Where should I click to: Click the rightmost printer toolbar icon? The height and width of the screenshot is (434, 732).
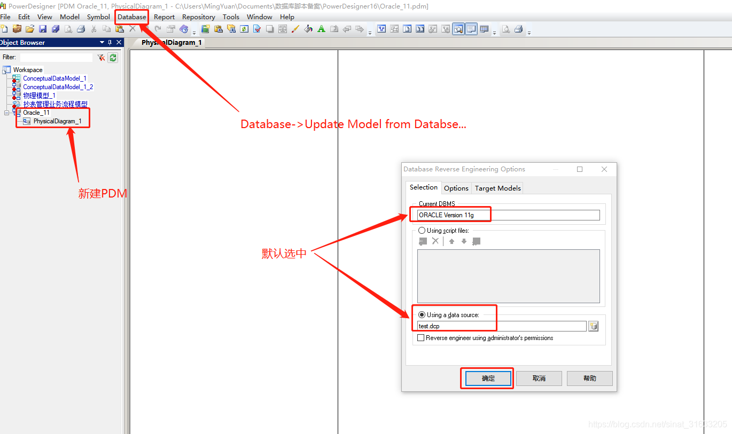pyautogui.click(x=519, y=29)
